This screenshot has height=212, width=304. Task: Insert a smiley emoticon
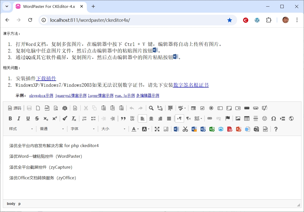(x=265, y=118)
